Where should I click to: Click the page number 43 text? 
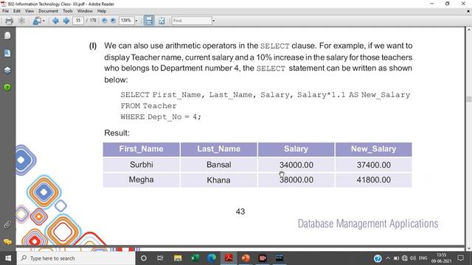coord(240,211)
